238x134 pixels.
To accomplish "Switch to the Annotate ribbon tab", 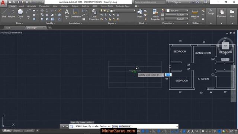I will click(32, 6).
